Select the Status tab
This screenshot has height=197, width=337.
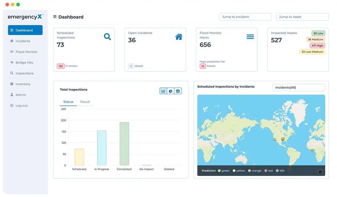(x=68, y=102)
